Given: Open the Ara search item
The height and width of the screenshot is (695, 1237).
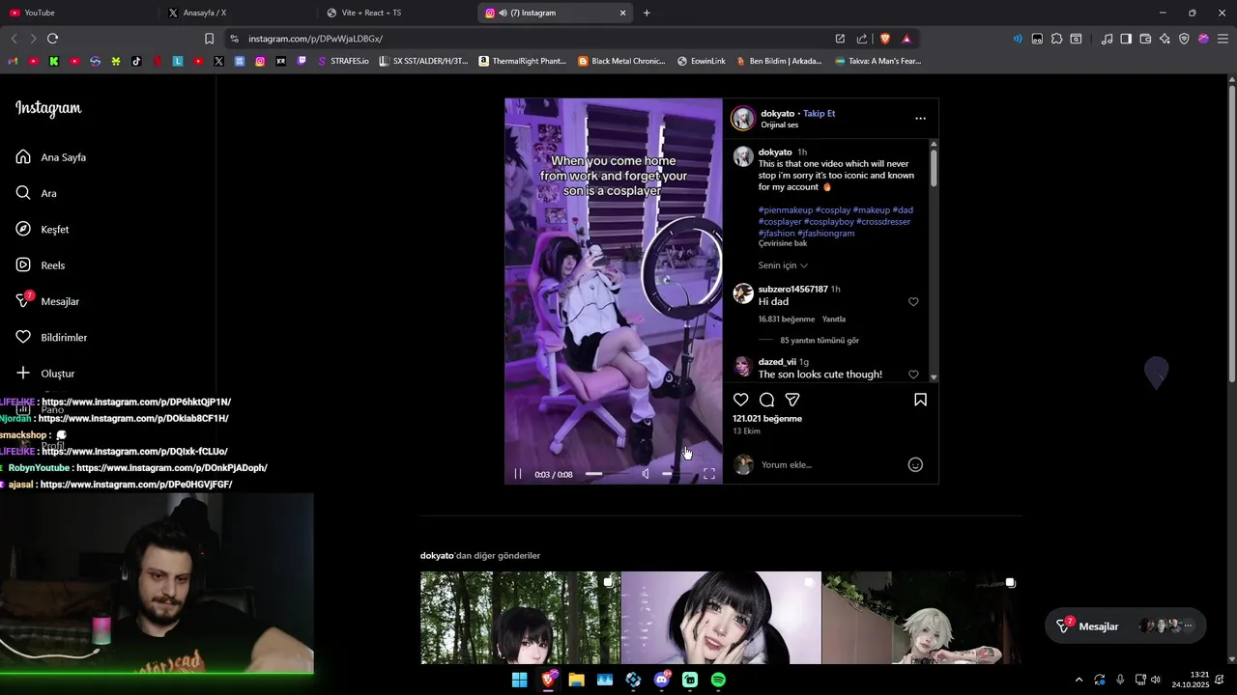Looking at the screenshot, I should click(x=37, y=193).
